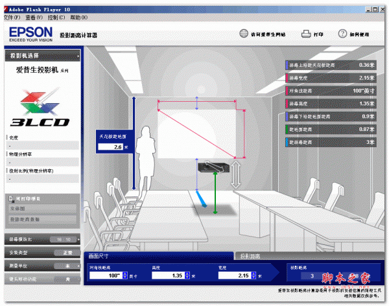The width and height of the screenshot is (389, 306).
Task: Click the 高度 1.35 stepper arrows
Action: pos(187,276)
